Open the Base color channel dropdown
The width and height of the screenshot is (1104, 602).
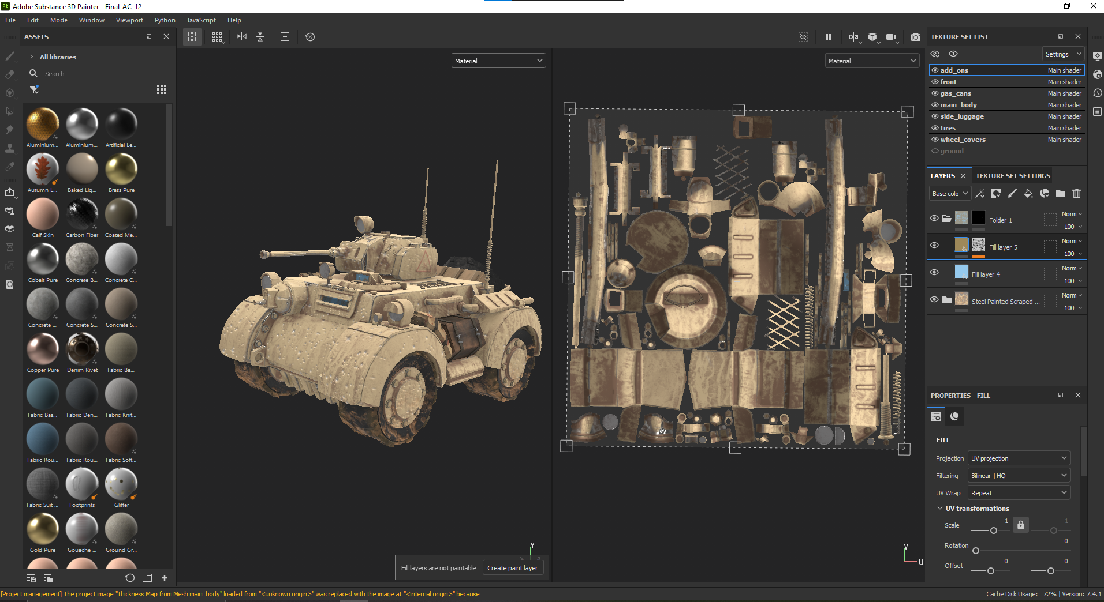pyautogui.click(x=950, y=194)
